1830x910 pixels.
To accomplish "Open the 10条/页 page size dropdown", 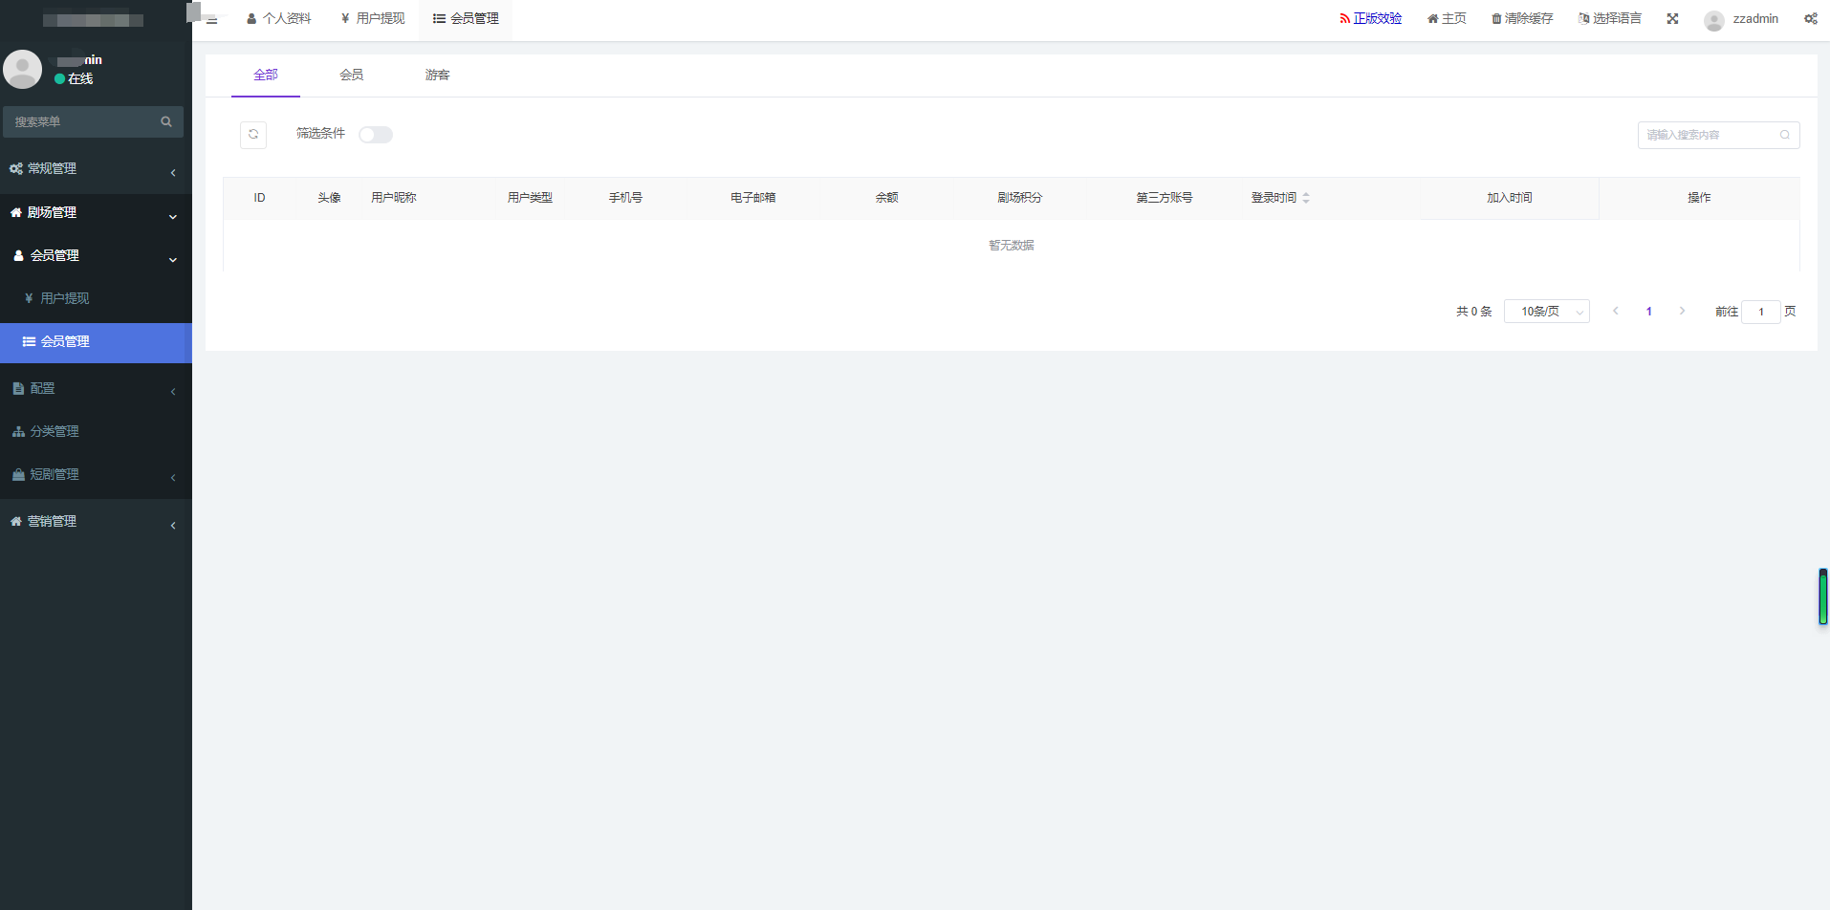I will pos(1546,312).
